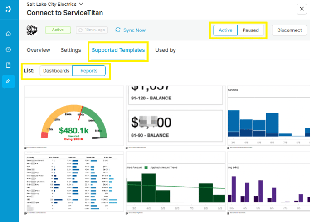Image resolution: width=312 pixels, height=222 pixels.
Task: Click the 91-120 - BALANCE label
Action: point(151,98)
